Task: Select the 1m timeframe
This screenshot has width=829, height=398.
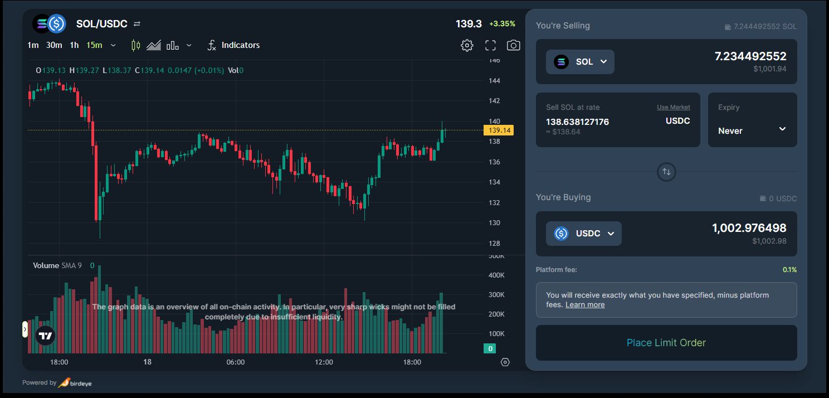Action: click(33, 45)
